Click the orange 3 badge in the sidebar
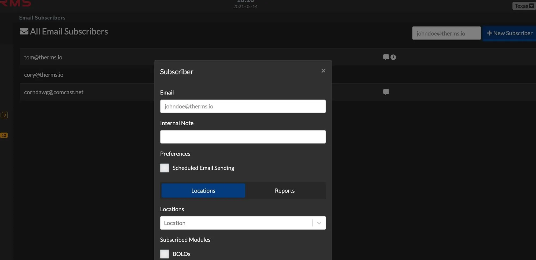This screenshot has height=260, width=536. click(5, 115)
